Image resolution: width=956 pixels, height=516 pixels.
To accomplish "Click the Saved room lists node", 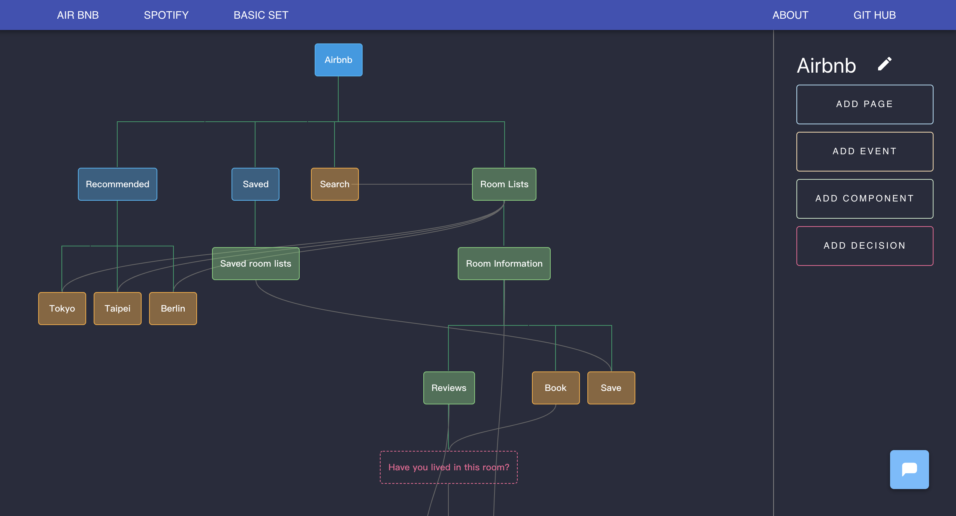I will 255,264.
